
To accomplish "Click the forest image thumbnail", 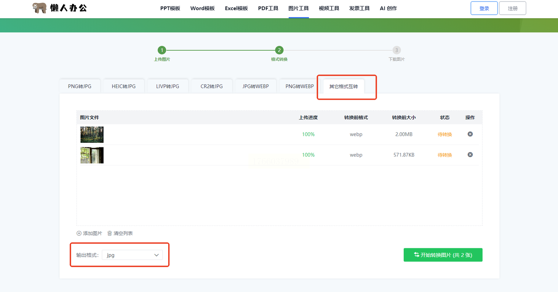I will tap(92, 135).
